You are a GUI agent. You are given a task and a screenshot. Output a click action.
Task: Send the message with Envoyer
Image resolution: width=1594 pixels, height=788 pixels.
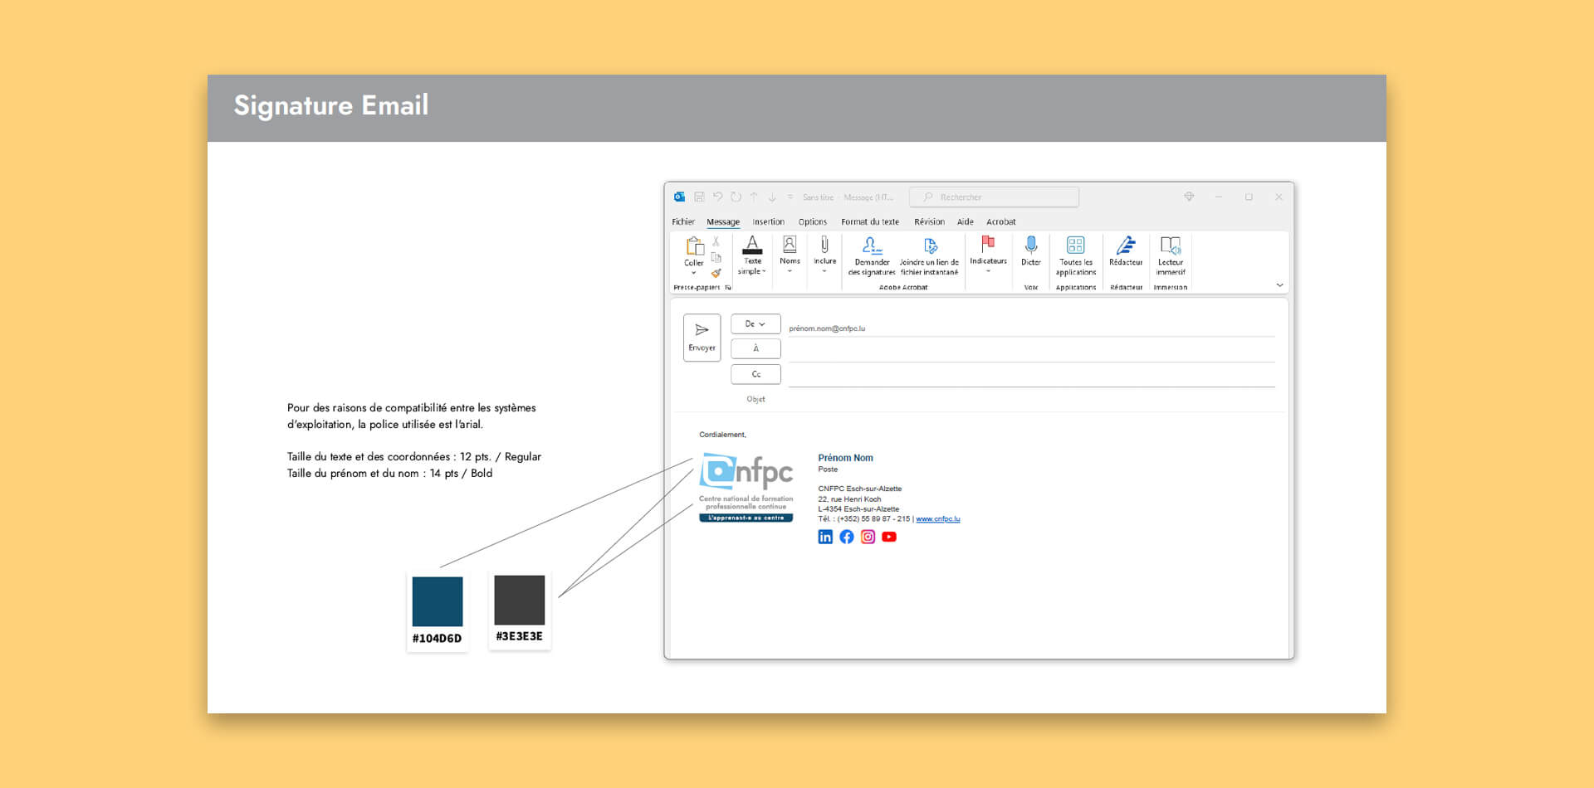702,338
